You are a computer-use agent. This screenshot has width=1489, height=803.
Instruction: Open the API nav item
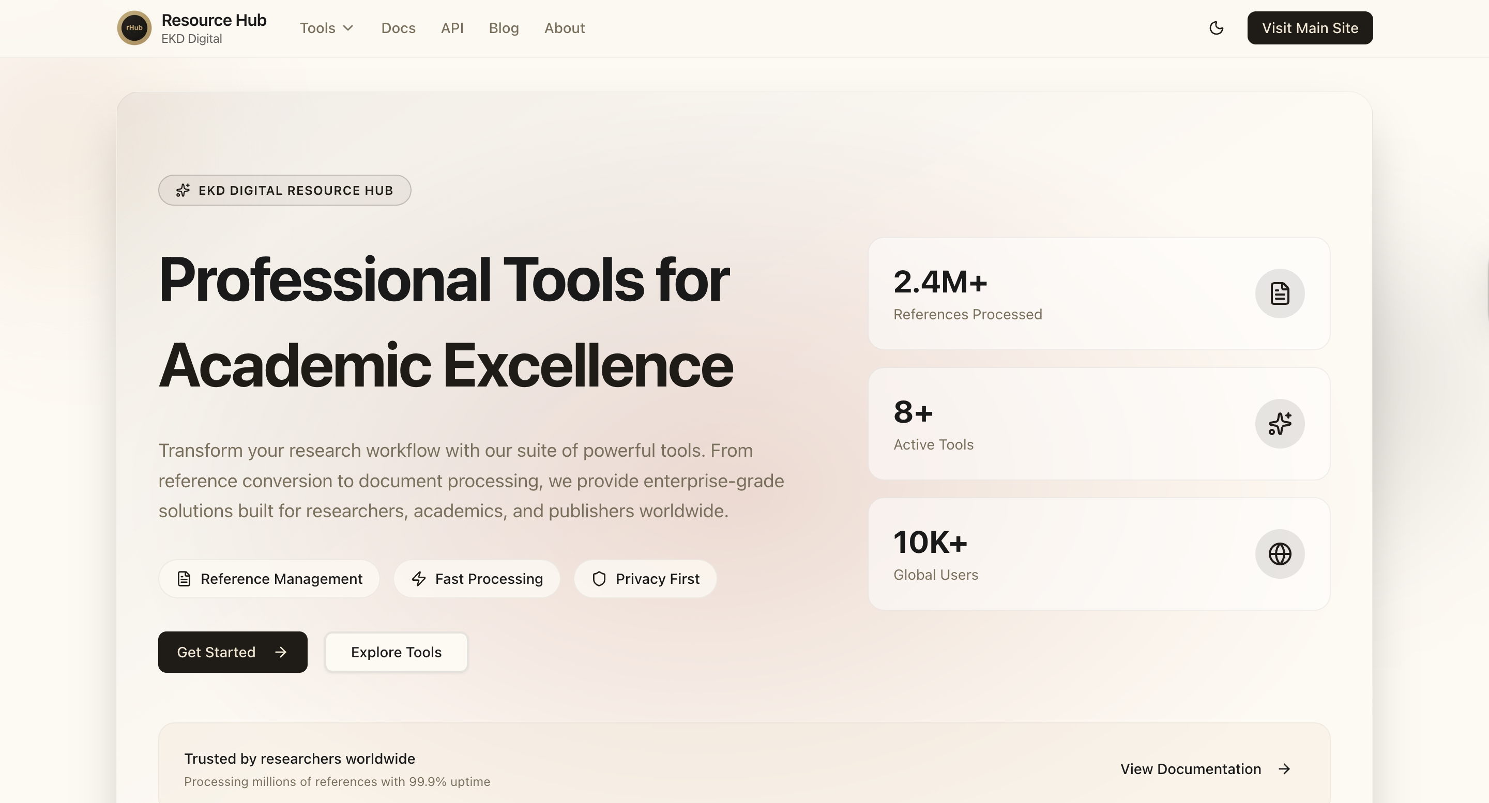click(452, 28)
